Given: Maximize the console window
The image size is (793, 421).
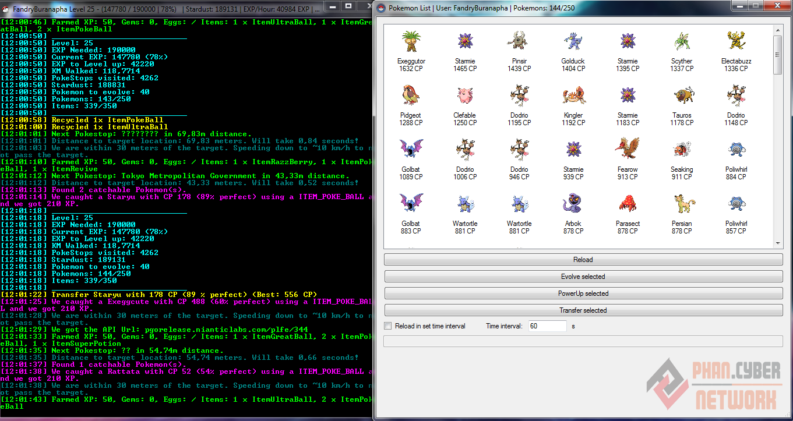Looking at the screenshot, I should [x=348, y=6].
